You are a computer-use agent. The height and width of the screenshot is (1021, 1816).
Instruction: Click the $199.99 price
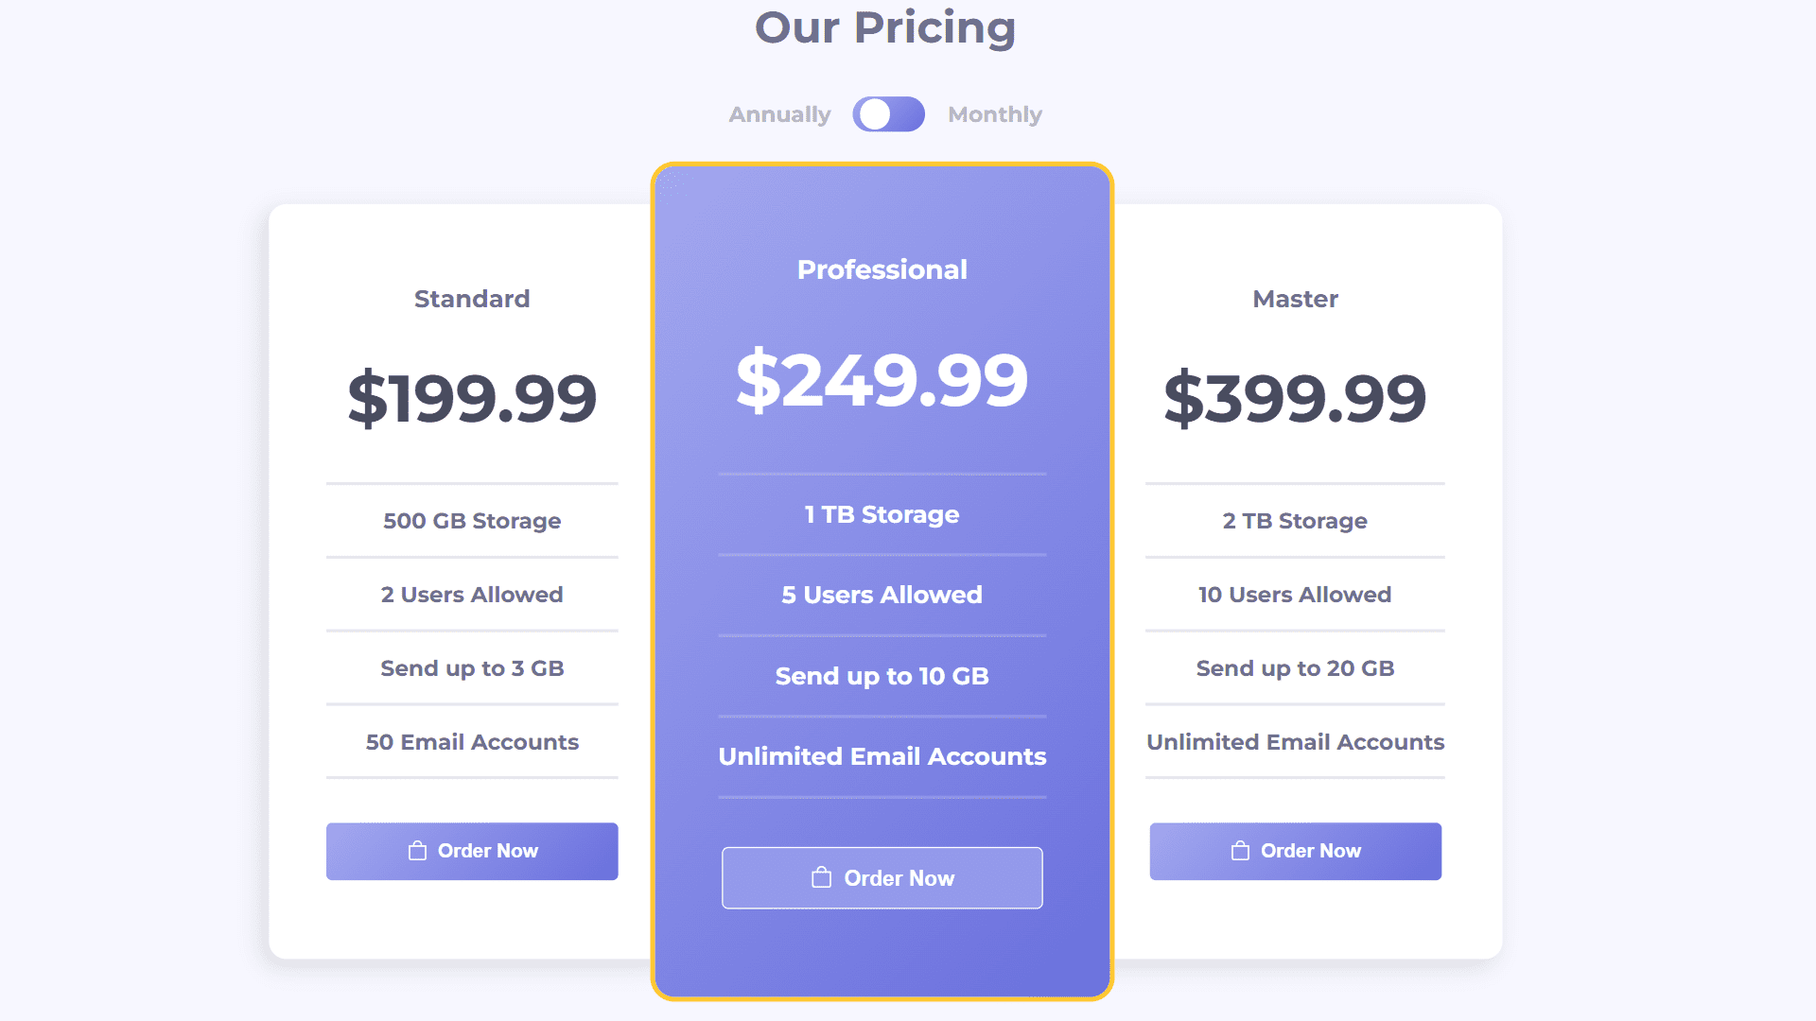pyautogui.click(x=472, y=398)
